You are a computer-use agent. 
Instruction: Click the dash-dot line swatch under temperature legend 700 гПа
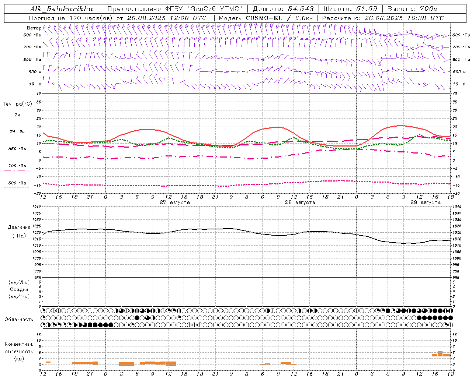coord(16,170)
